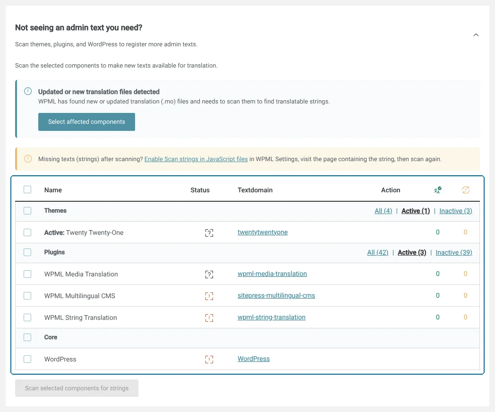Click orange count in WPML String Translation row
Image resolution: width=495 pixels, height=412 pixels.
[x=465, y=318]
